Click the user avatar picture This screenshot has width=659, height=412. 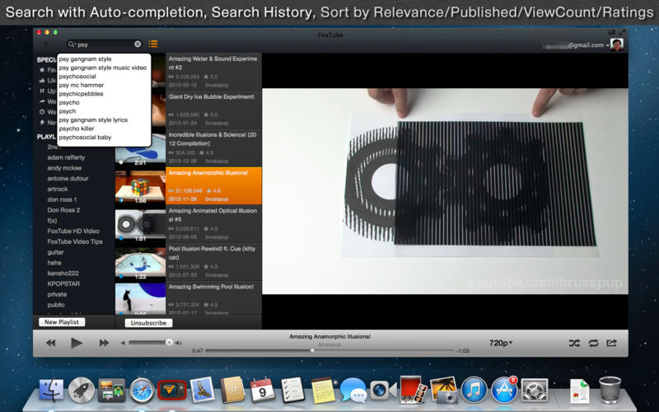617,44
